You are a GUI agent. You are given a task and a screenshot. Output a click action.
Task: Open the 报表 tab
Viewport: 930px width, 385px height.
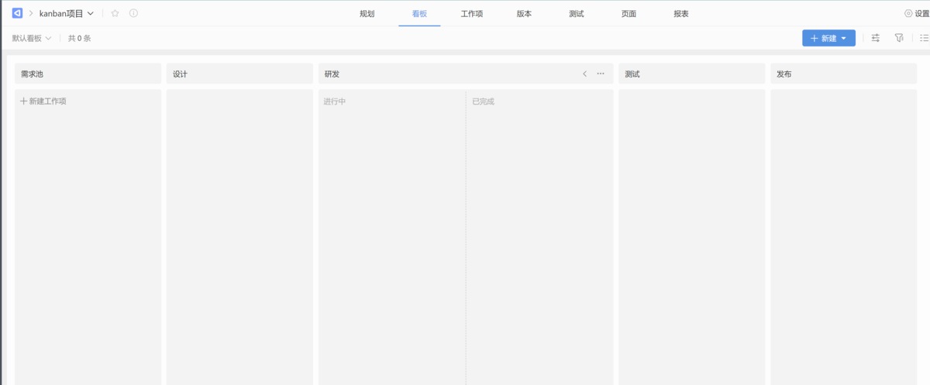pos(681,13)
